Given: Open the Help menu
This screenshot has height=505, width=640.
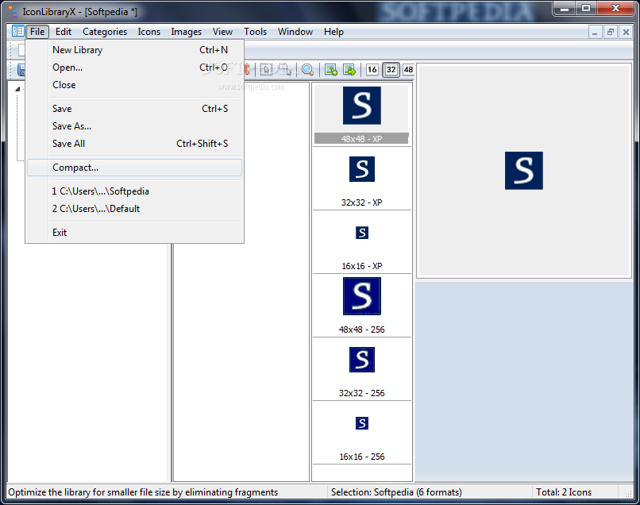Looking at the screenshot, I should 333,32.
